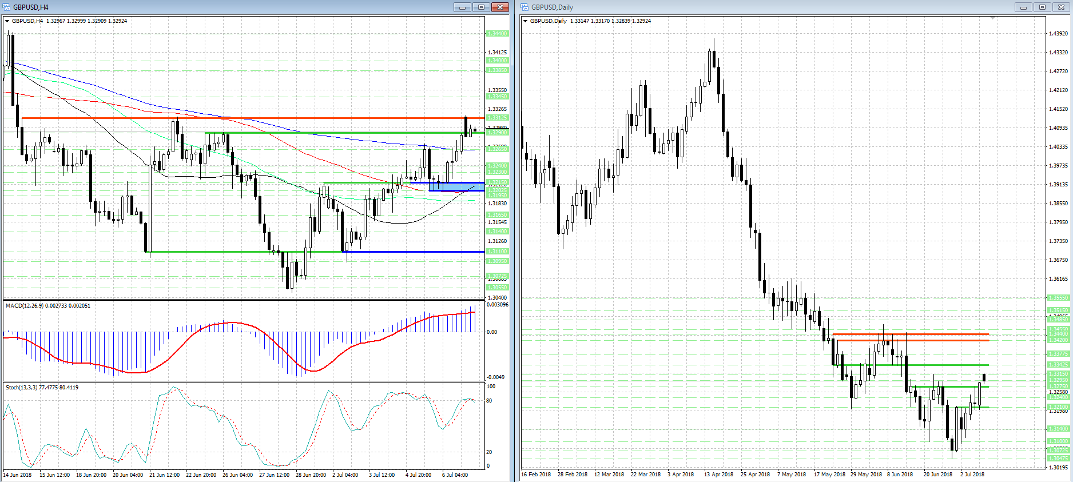Click the 26 Jun 04:00 time label
This screenshot has width=1073, height=482.
tap(237, 475)
